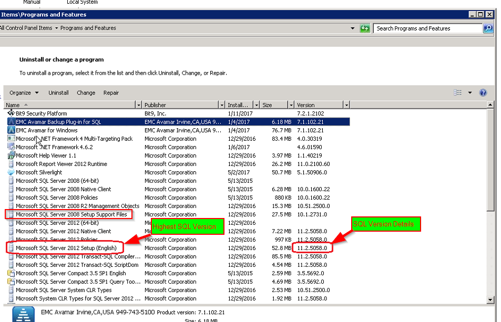Click the Uninstall button
The width and height of the screenshot is (501, 322).
point(58,92)
